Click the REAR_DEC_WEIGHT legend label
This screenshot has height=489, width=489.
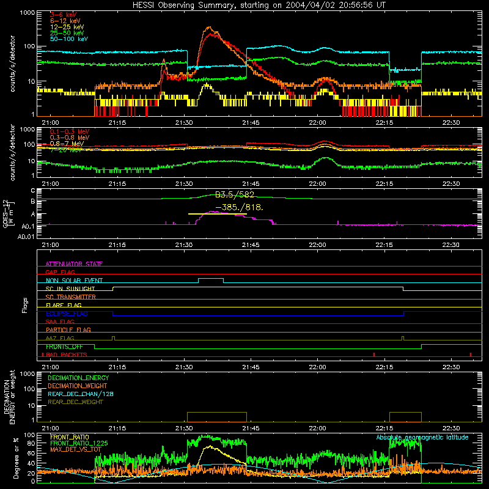[75, 402]
